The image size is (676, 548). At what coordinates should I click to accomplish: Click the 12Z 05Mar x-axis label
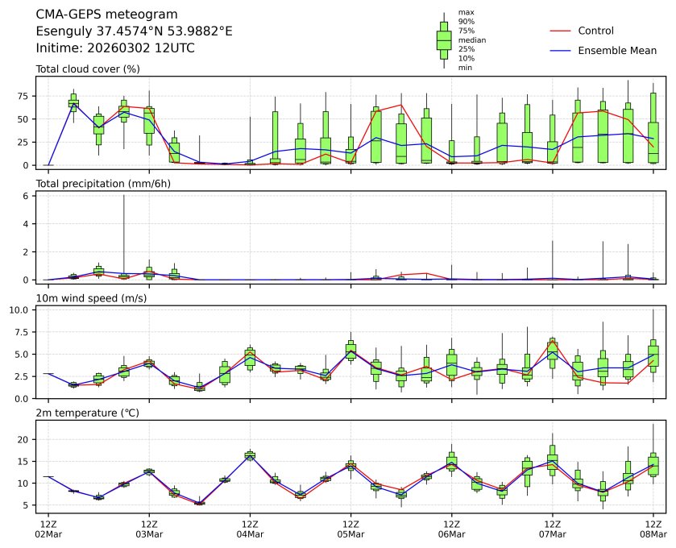[350, 529]
